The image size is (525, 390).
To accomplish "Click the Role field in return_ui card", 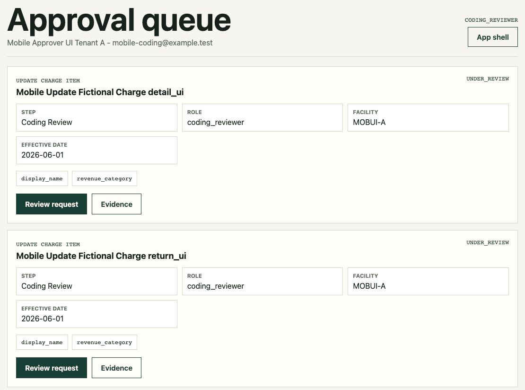I will (262, 282).
